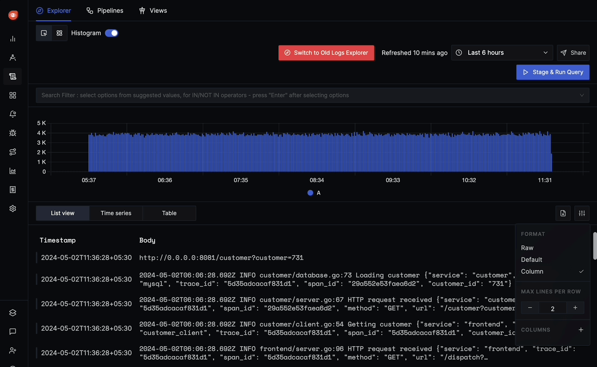597x367 pixels.
Task: Open the customer/client.go:54 Getting customer log
Action: pos(325,328)
